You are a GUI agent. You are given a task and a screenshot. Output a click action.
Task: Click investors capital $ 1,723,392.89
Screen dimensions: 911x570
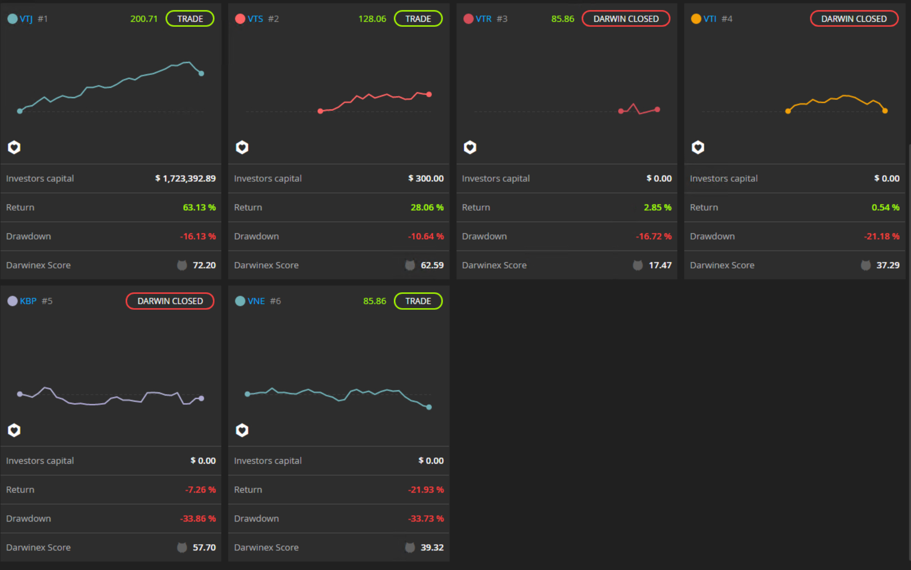pos(185,179)
